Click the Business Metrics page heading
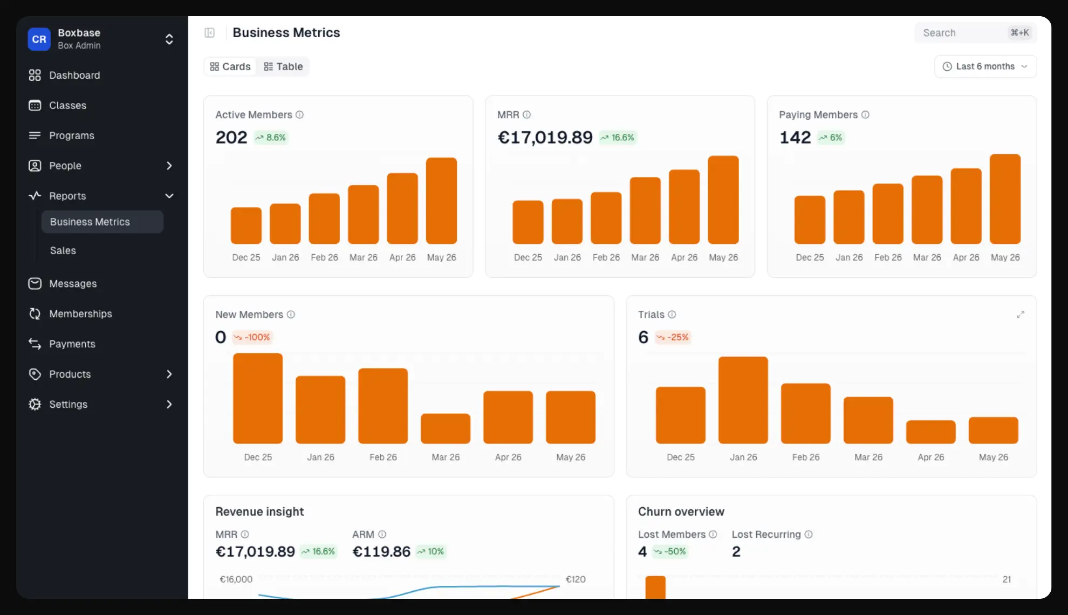The width and height of the screenshot is (1068, 615). click(x=286, y=33)
